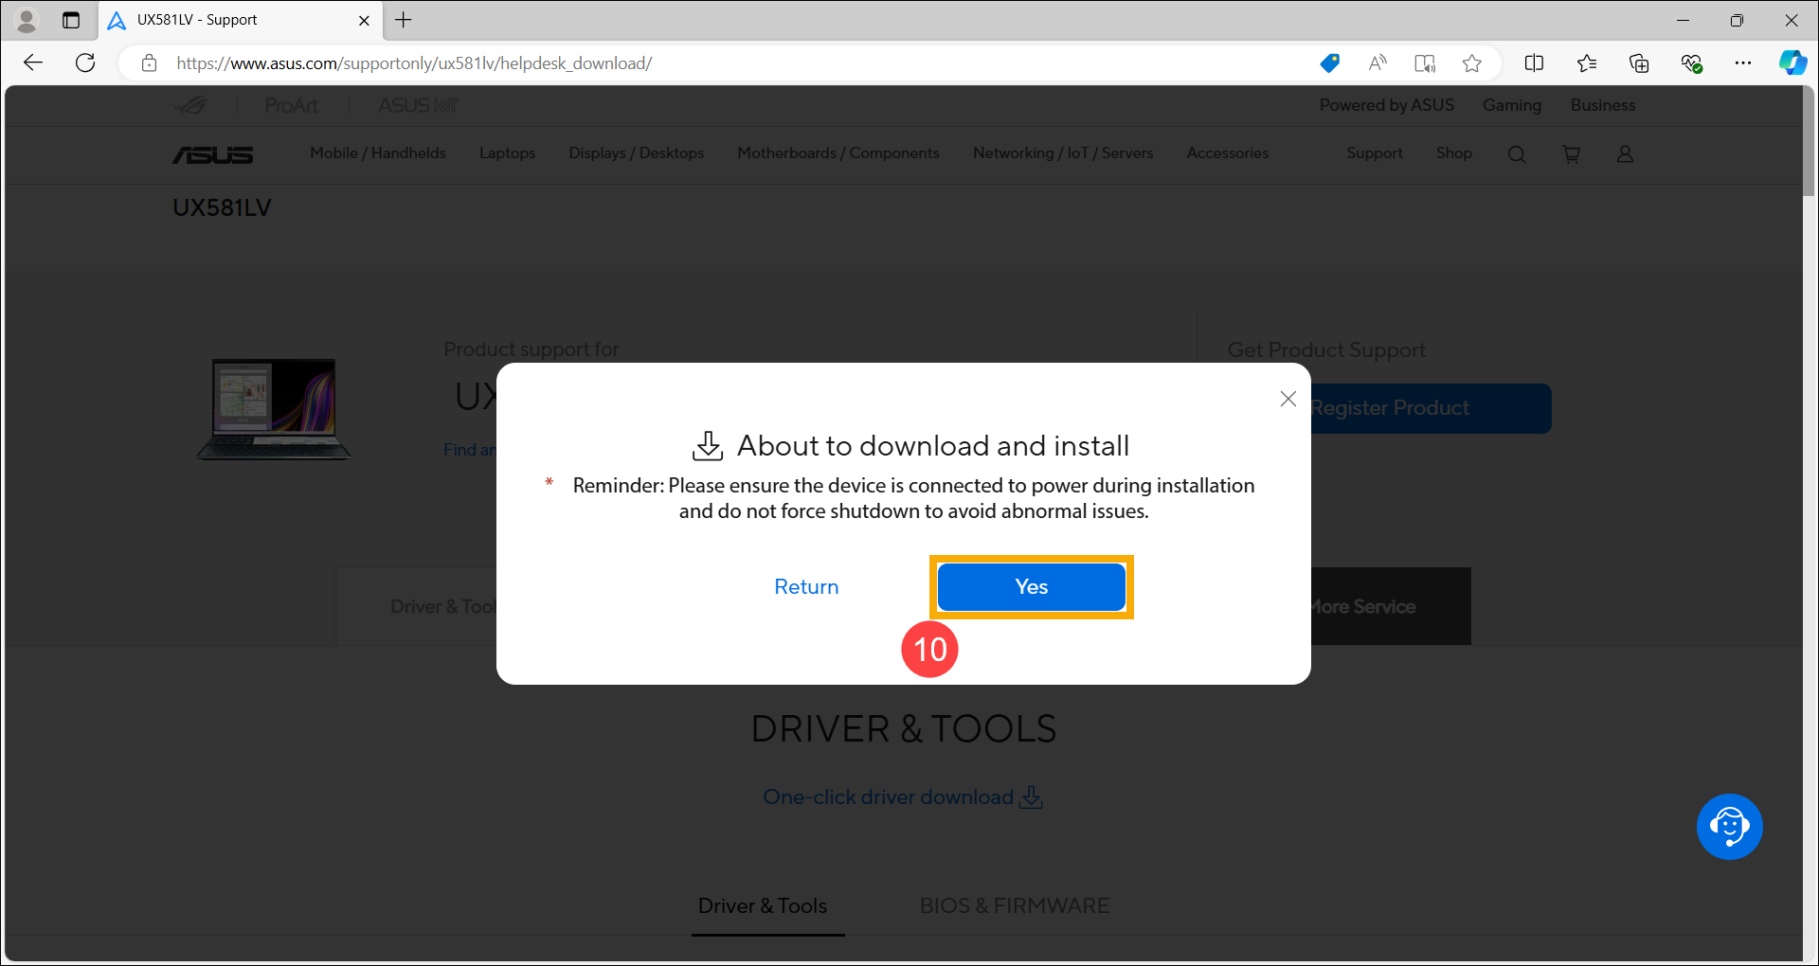Screen dimensions: 1819x966
Task: Open Displays / Desktops menu
Action: (636, 153)
